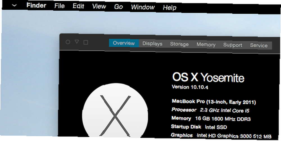
Task: Open the Finder menu
Action: click(36, 5)
